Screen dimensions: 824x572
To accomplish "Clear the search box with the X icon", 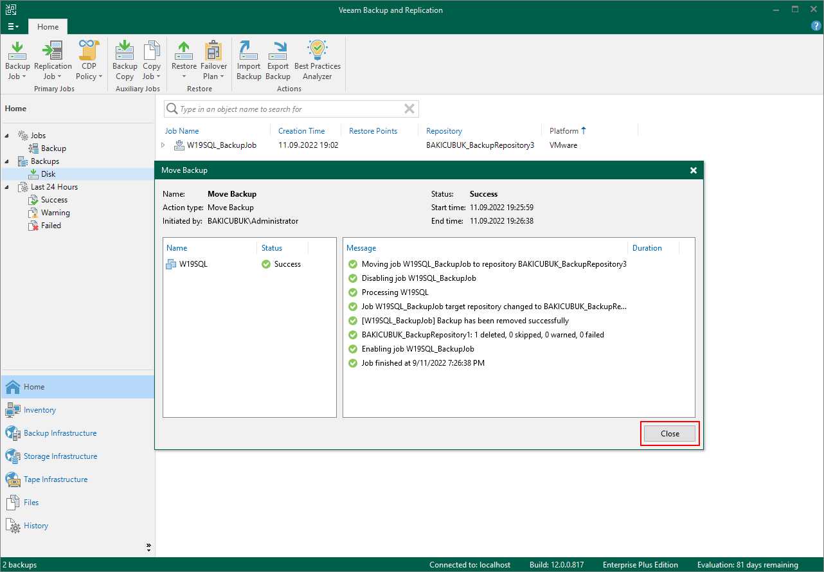I will click(409, 109).
